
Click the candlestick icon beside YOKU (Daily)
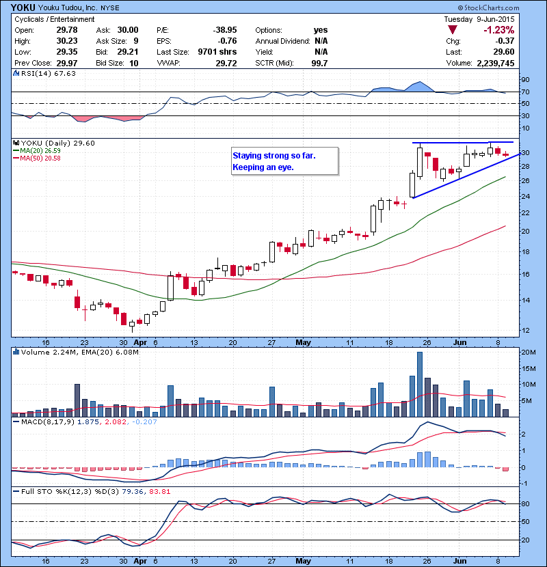(16, 143)
